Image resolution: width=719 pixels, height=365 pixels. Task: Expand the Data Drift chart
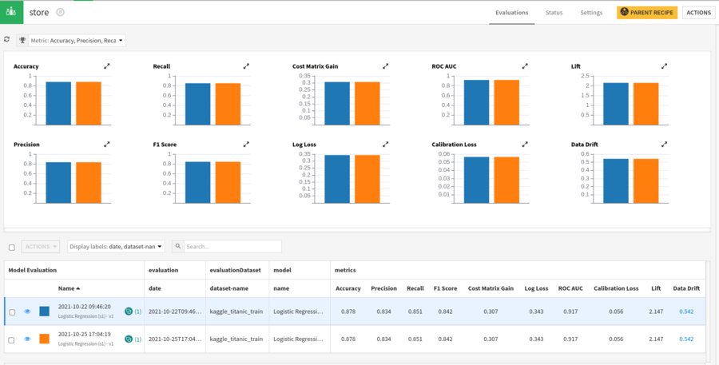(665, 144)
